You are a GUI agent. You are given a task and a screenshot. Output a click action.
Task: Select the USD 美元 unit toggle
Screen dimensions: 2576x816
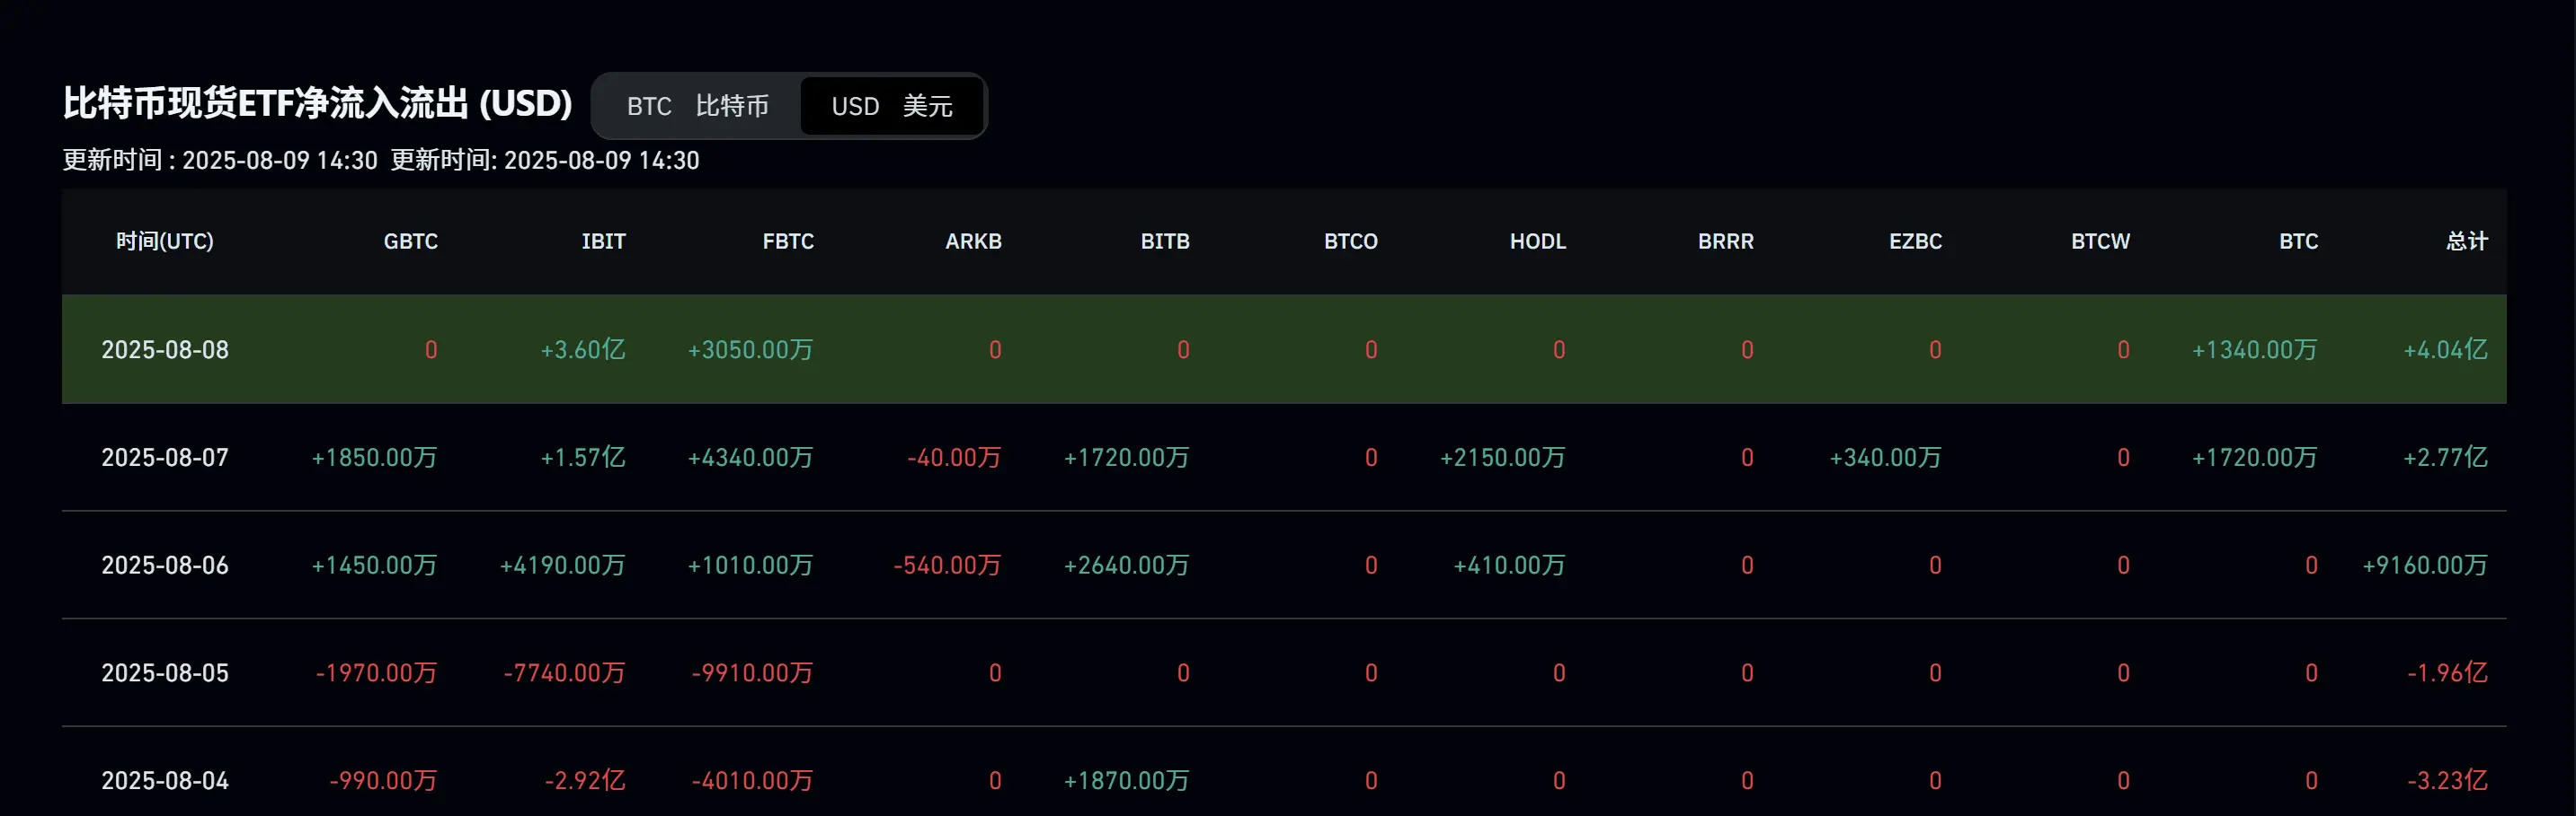click(x=891, y=106)
